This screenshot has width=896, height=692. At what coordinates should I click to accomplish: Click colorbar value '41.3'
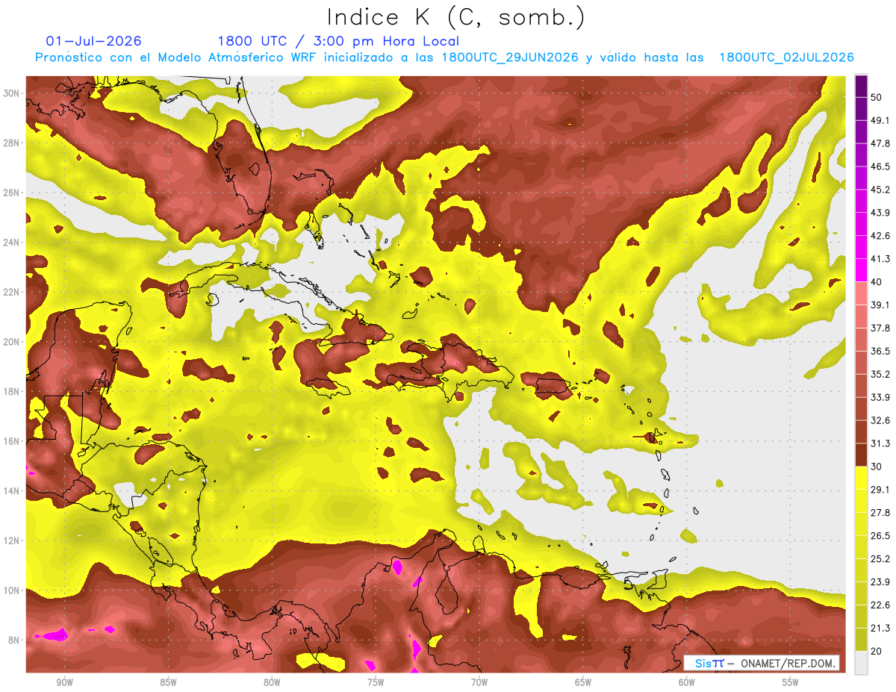[882, 259]
